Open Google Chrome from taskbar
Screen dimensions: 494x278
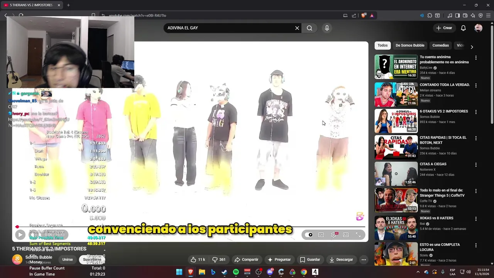pos(304,272)
